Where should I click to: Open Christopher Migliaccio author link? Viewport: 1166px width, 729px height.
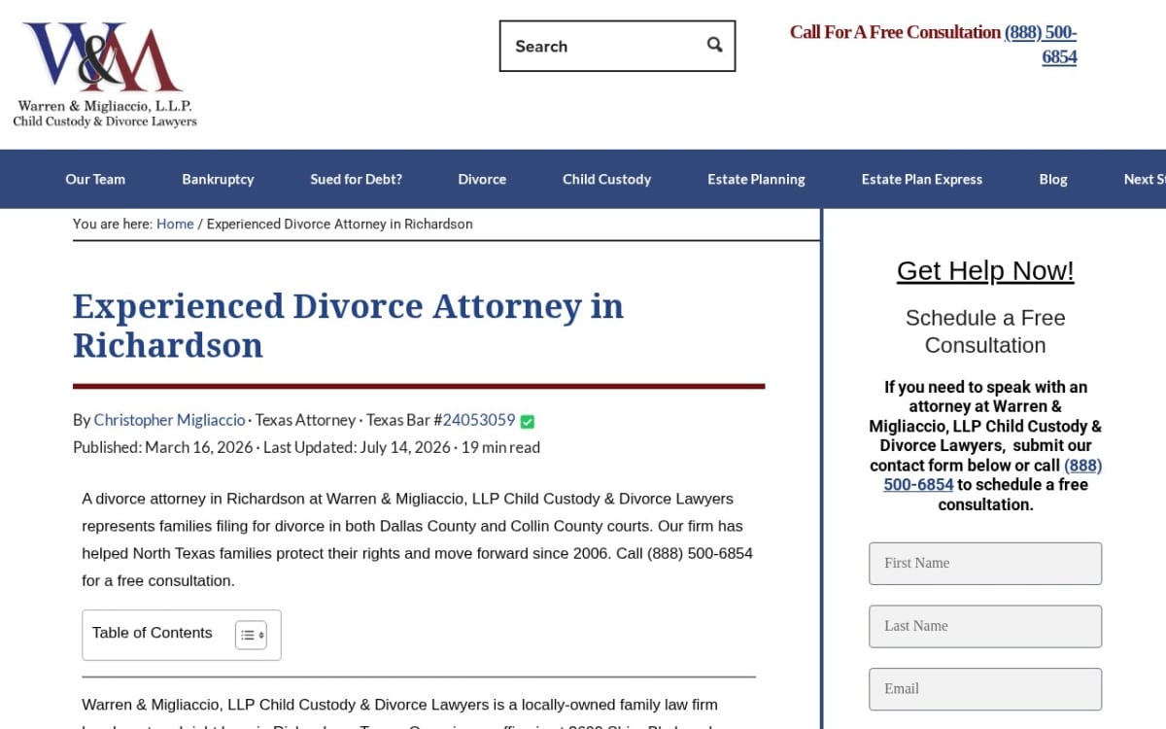coord(169,420)
